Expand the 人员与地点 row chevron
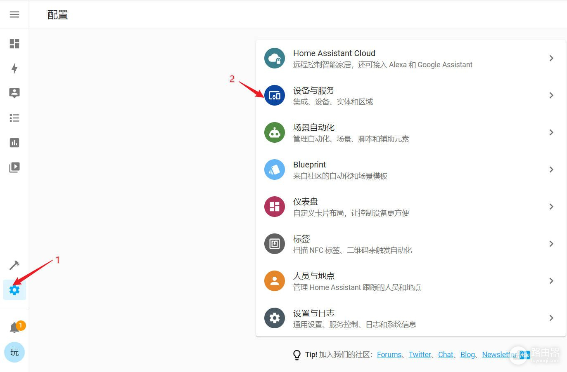Image resolution: width=567 pixels, height=372 pixels. (551, 281)
